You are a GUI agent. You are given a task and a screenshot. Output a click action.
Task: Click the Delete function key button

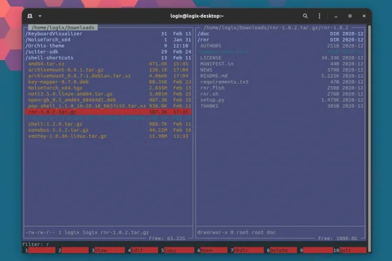(284, 250)
